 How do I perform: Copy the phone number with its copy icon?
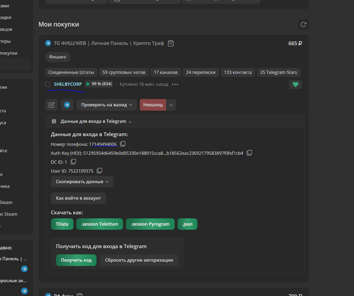[x=123, y=144]
